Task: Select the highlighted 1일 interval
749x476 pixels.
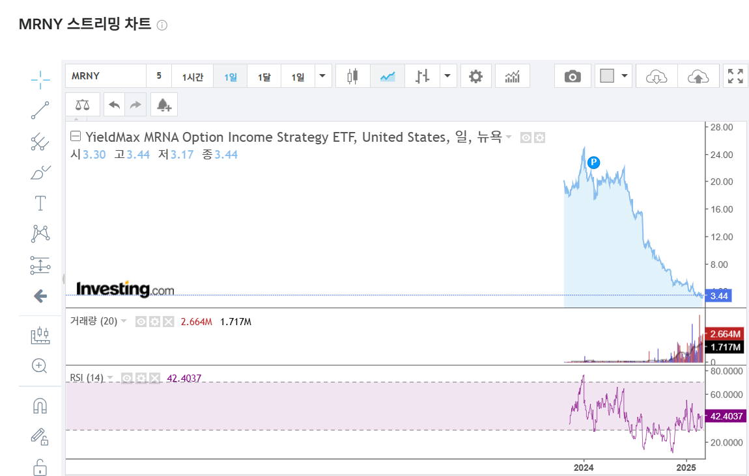Action: (x=231, y=76)
